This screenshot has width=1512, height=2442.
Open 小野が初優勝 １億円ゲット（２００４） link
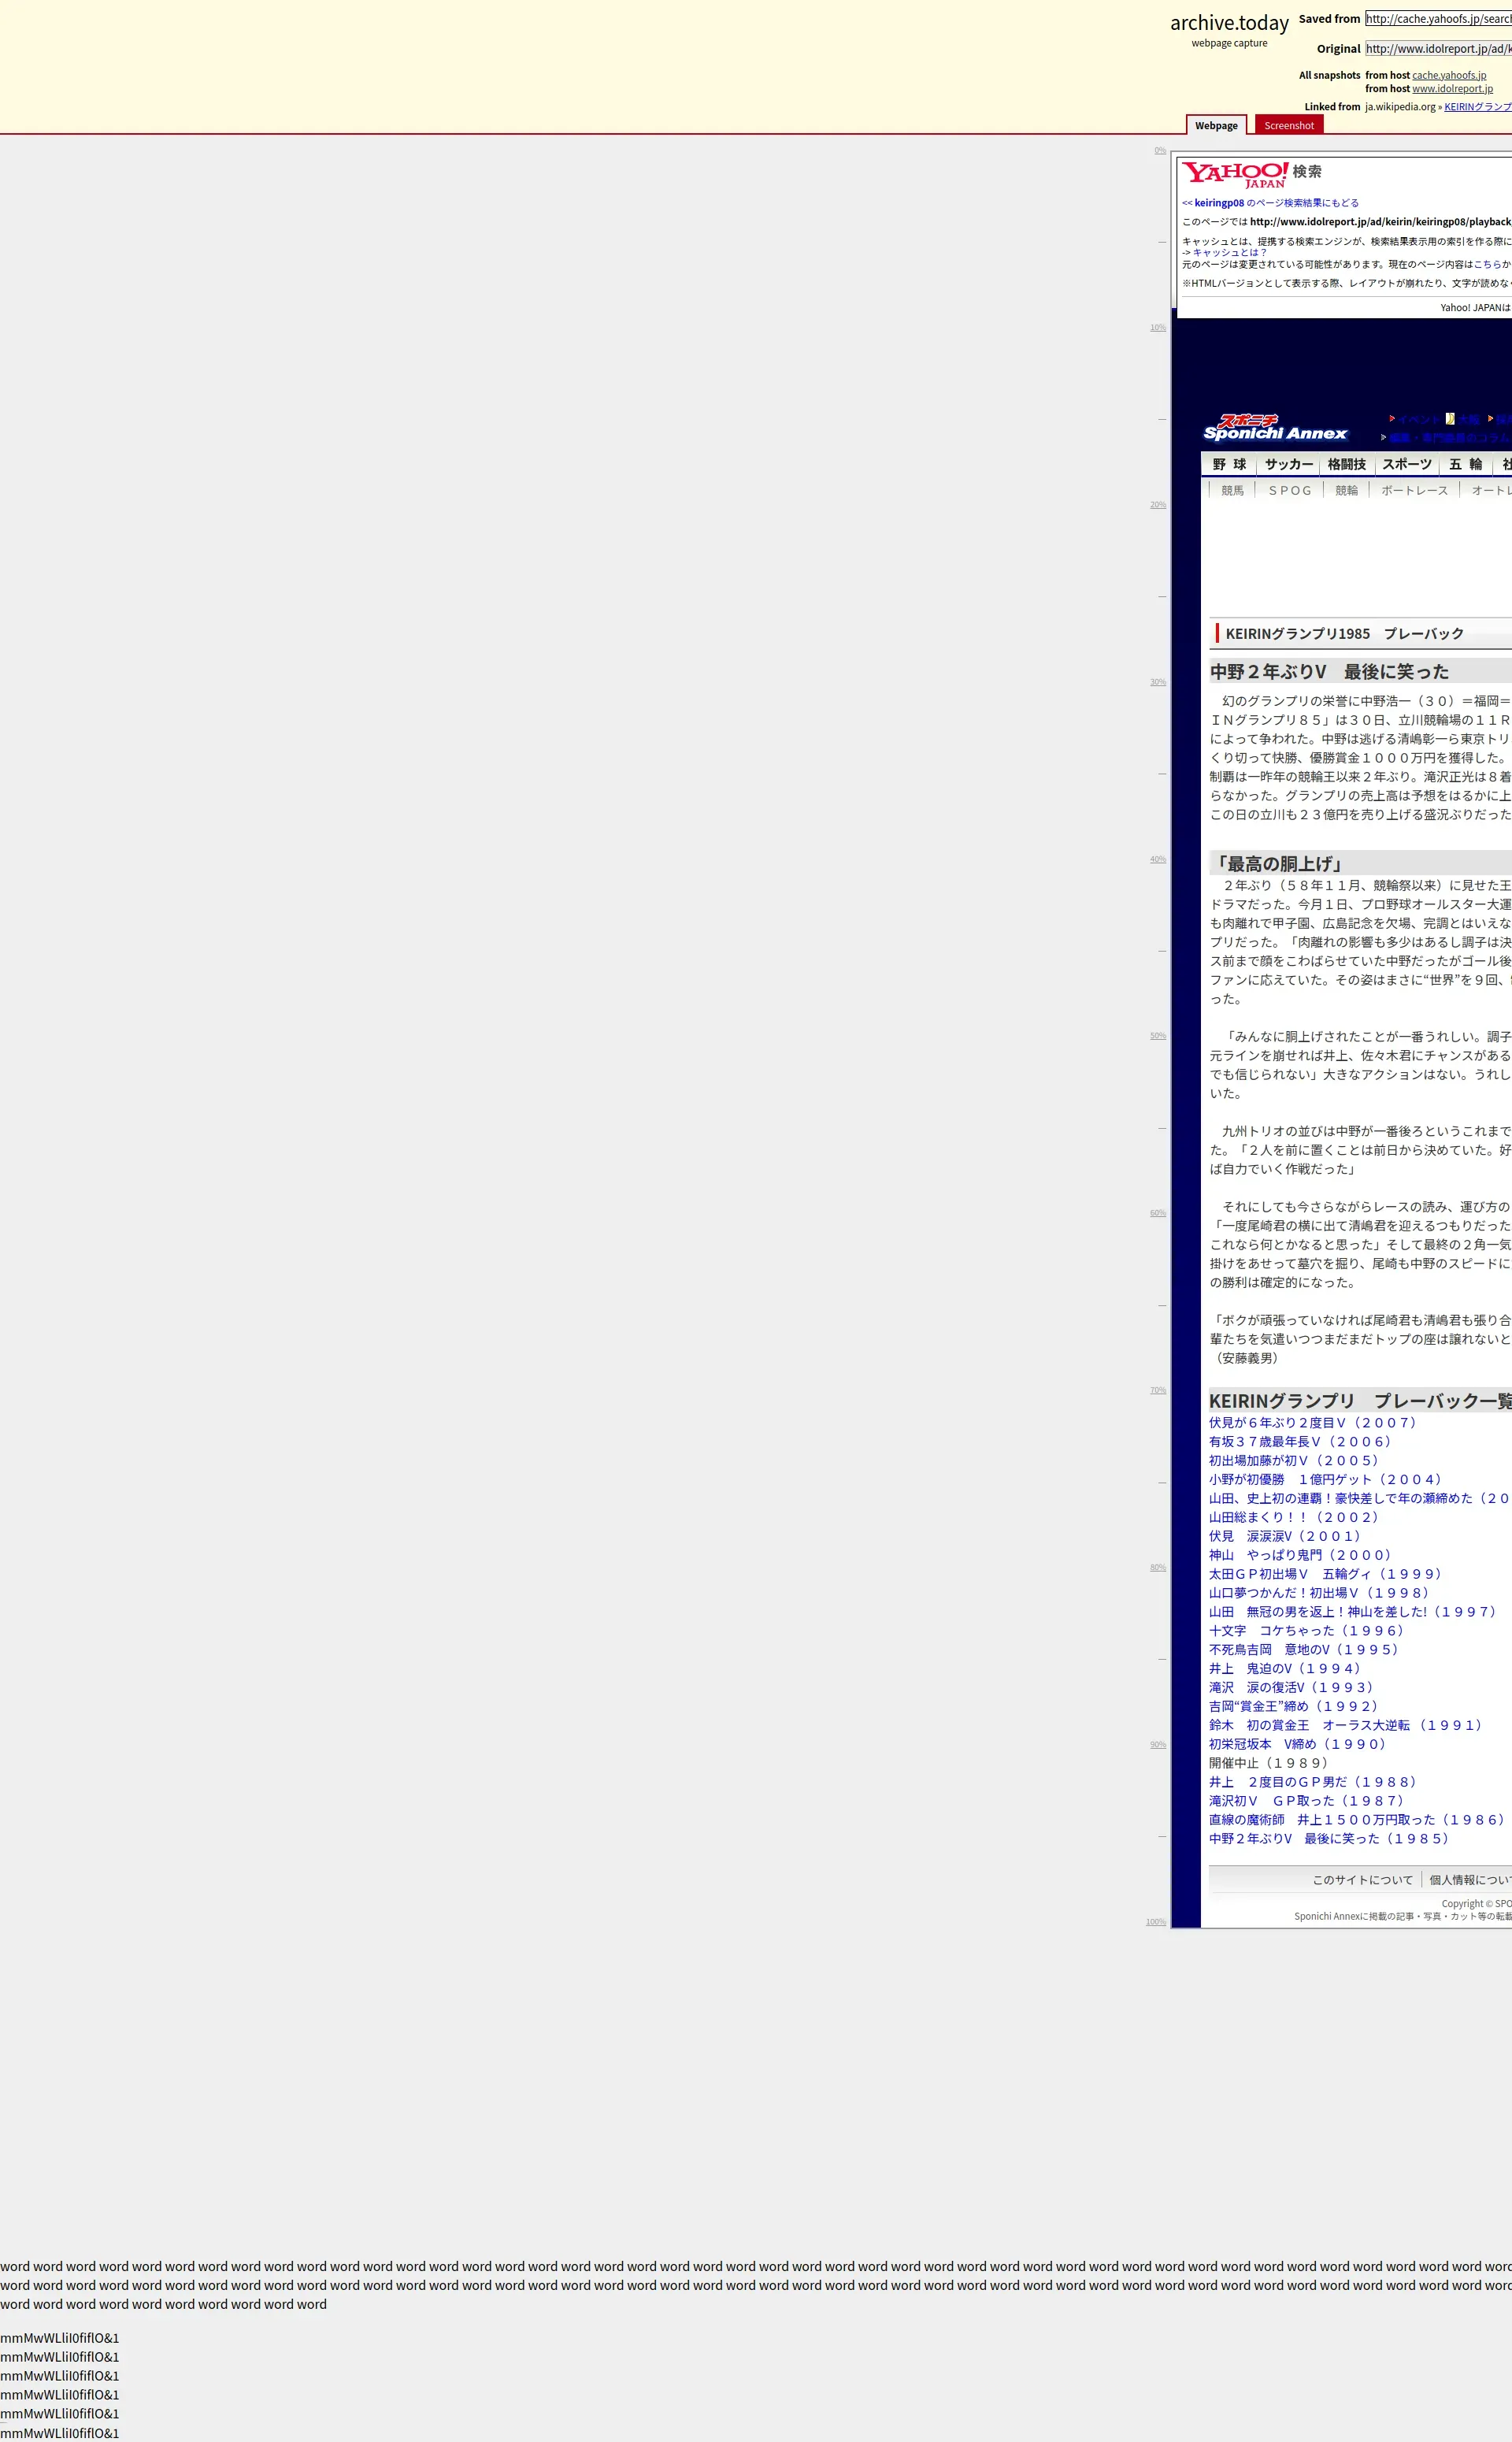click(x=1327, y=1479)
